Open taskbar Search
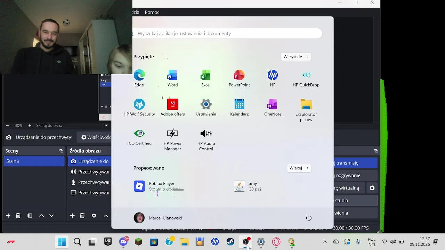Viewport: 445px width, 250px height. 77,242
